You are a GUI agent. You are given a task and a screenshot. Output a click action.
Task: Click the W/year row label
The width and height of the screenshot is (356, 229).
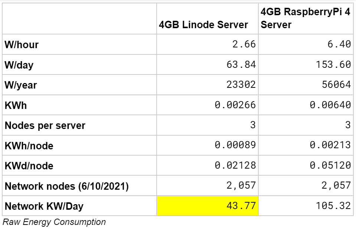point(21,85)
